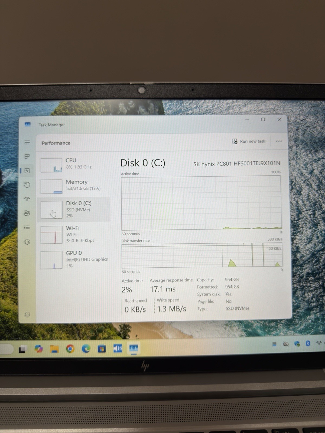Click the Windows Security tray icon
The width and height of the screenshot is (325, 433).
coord(297,344)
